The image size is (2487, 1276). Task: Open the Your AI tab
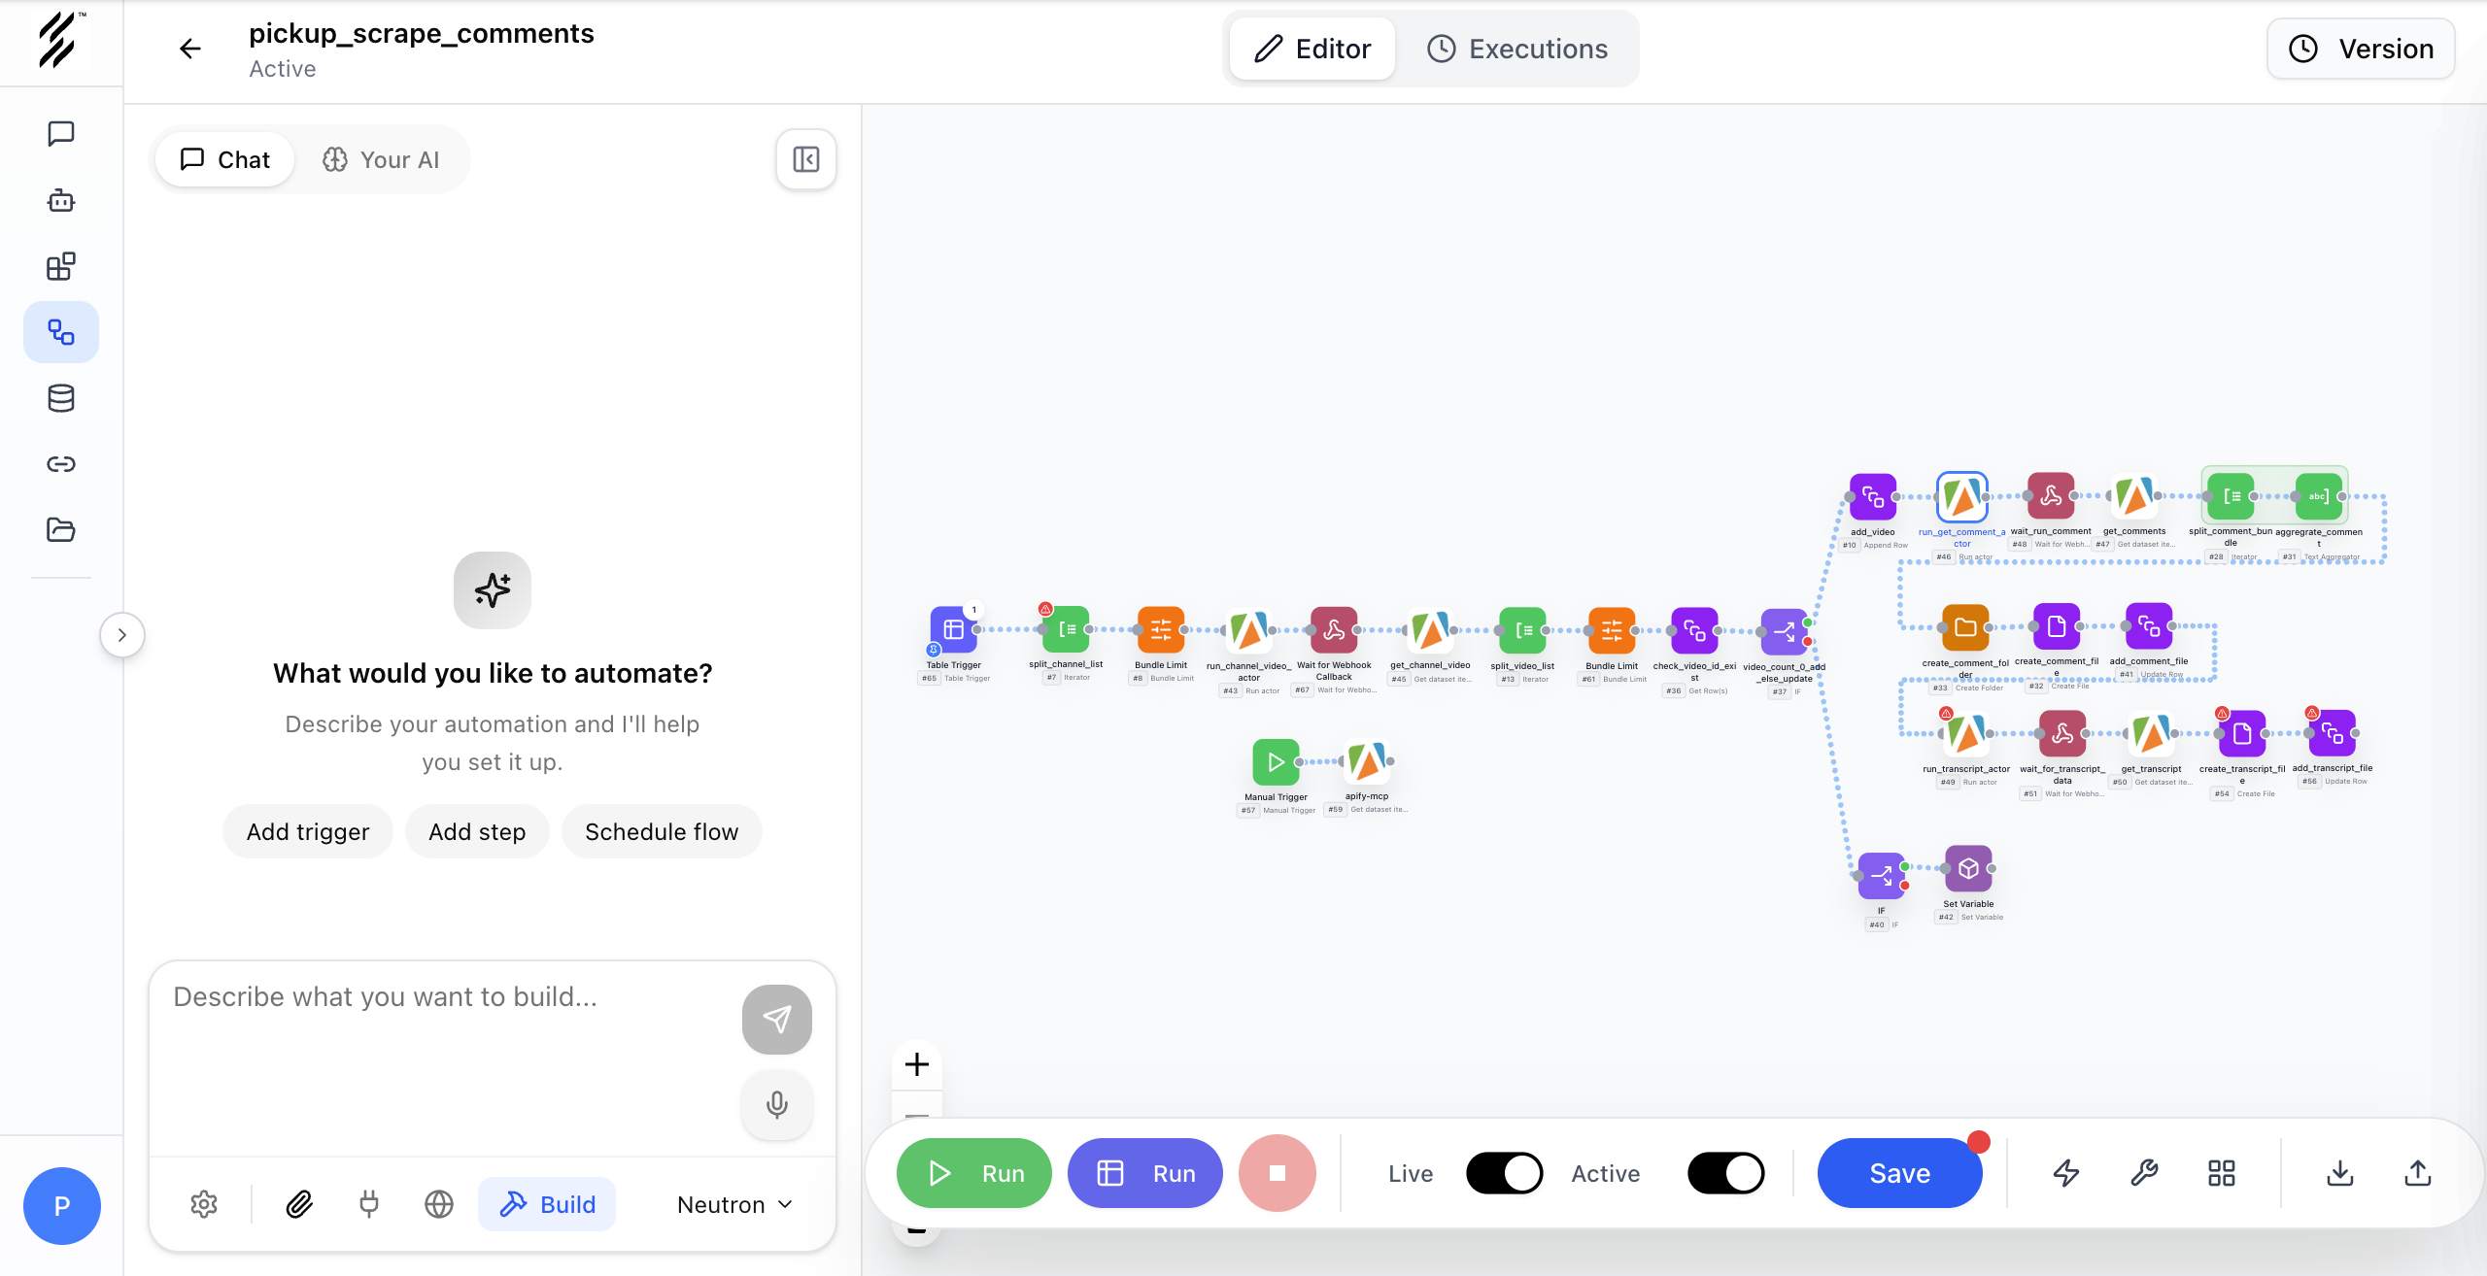[381, 159]
